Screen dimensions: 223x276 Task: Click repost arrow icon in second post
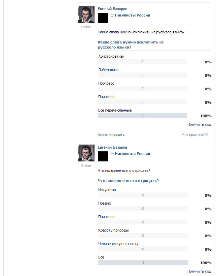coord(112,154)
